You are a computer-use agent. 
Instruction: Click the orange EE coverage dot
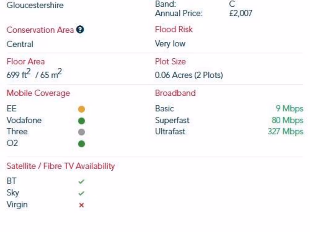pos(81,109)
